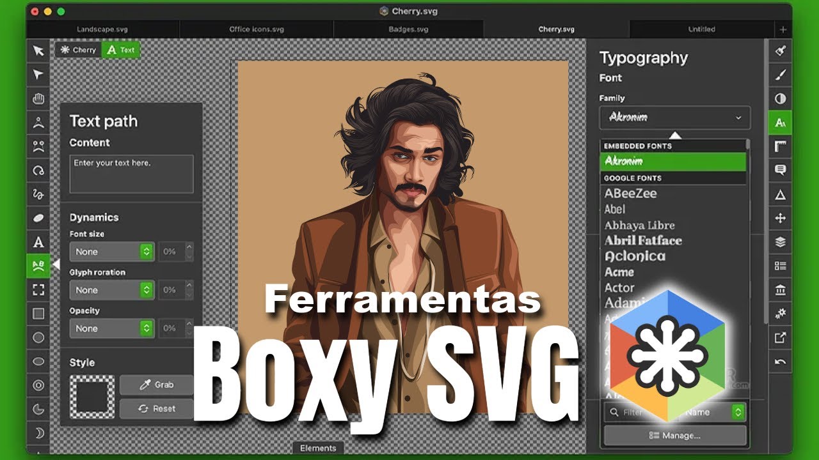Choose the Acme font

619,272
